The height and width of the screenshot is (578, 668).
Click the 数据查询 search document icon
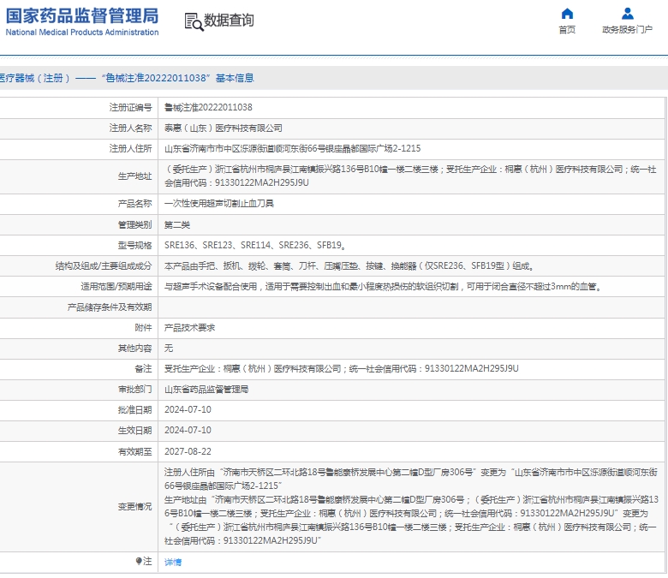pos(194,21)
